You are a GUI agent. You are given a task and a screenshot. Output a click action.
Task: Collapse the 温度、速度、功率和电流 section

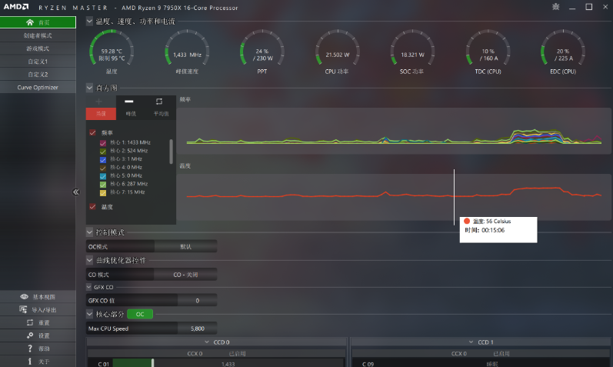pos(89,21)
